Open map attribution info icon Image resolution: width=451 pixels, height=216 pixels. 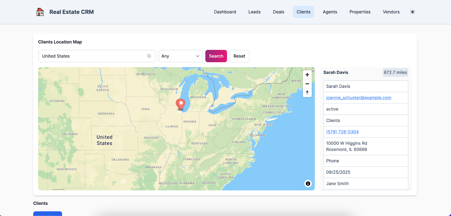(x=308, y=184)
